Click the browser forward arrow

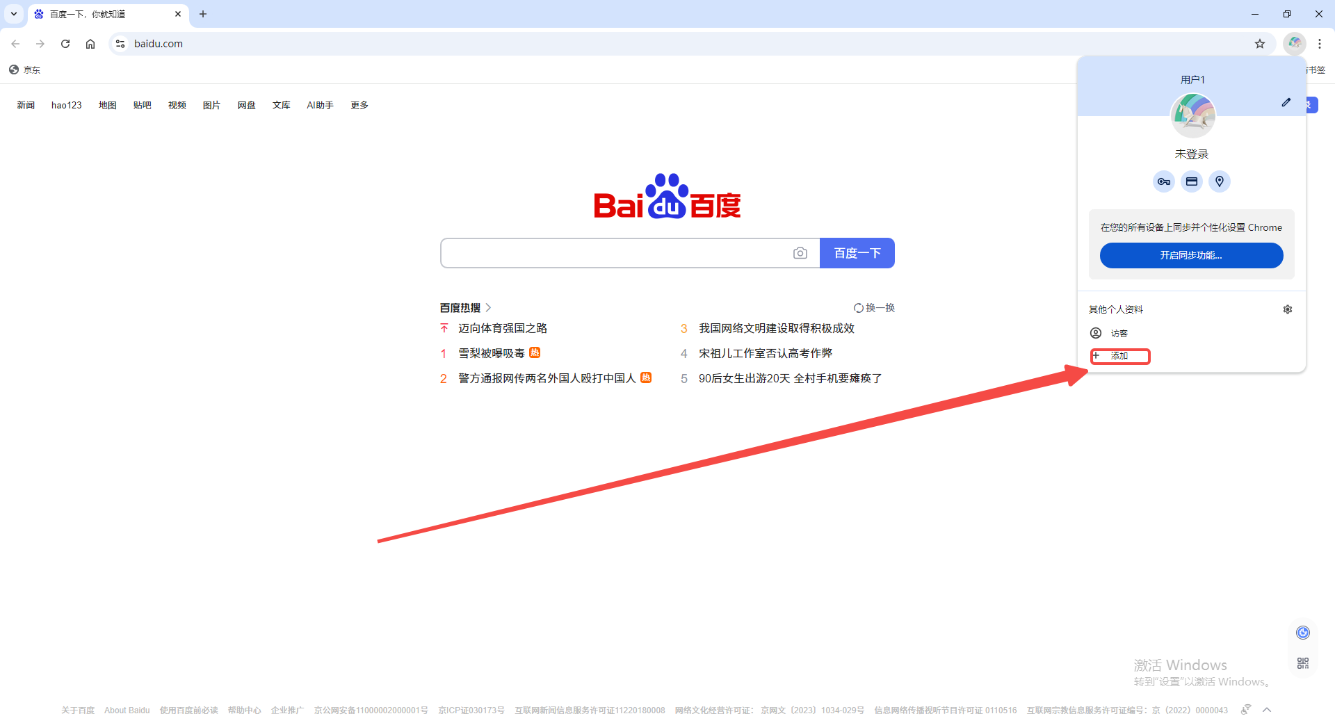[40, 44]
